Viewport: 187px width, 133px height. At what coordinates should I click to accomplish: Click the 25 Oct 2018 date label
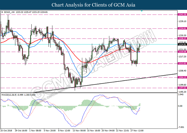(x=6, y=131)
